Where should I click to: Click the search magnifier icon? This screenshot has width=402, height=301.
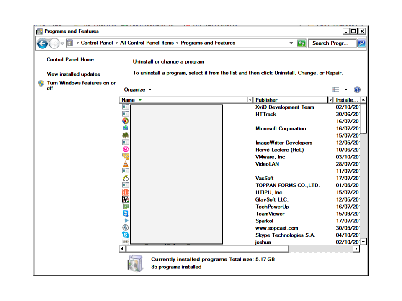tap(361, 43)
